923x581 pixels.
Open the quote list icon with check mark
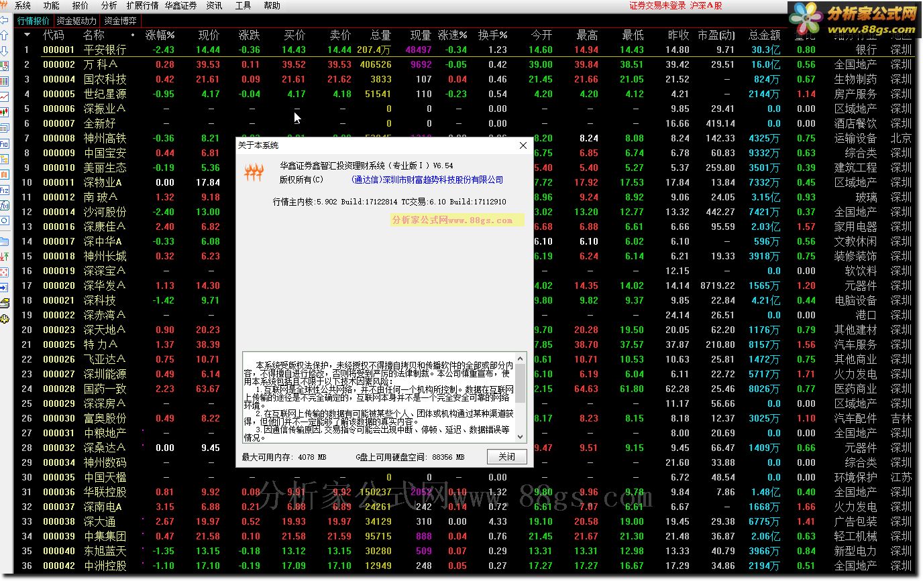tap(5, 66)
